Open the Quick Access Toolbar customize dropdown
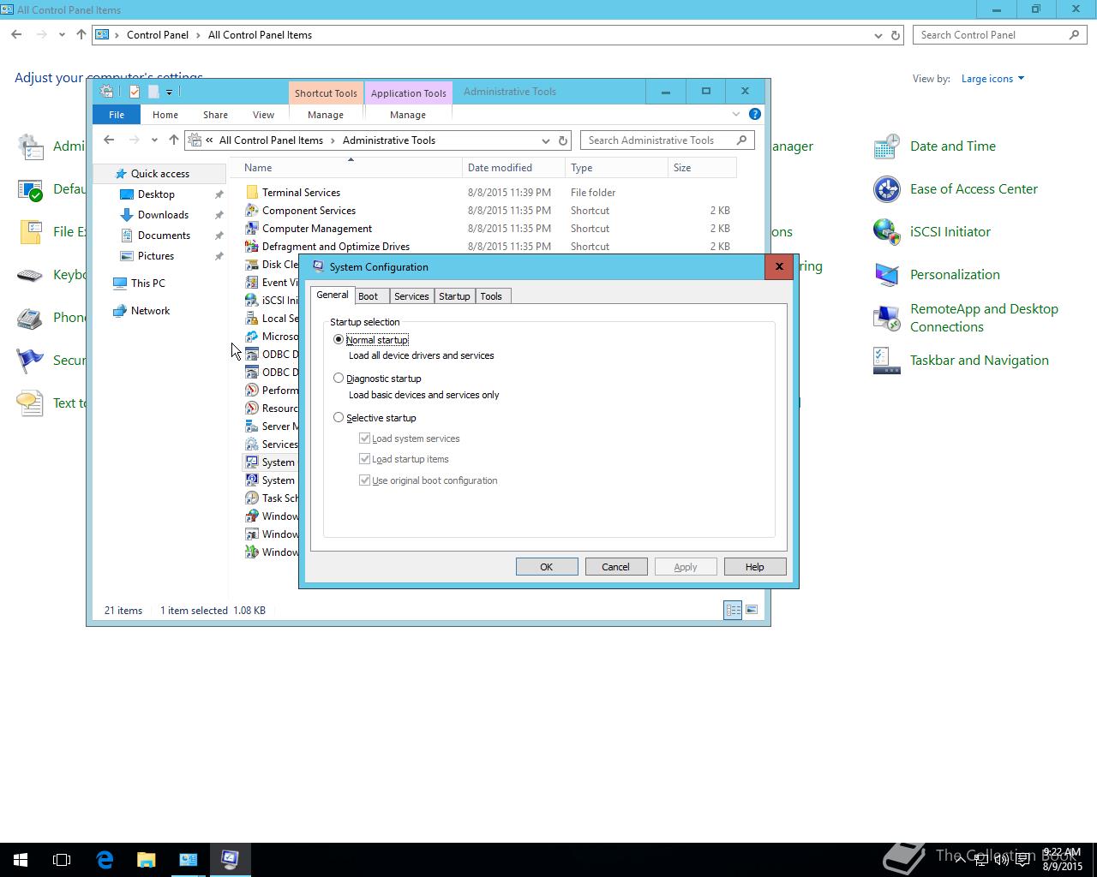 (169, 92)
